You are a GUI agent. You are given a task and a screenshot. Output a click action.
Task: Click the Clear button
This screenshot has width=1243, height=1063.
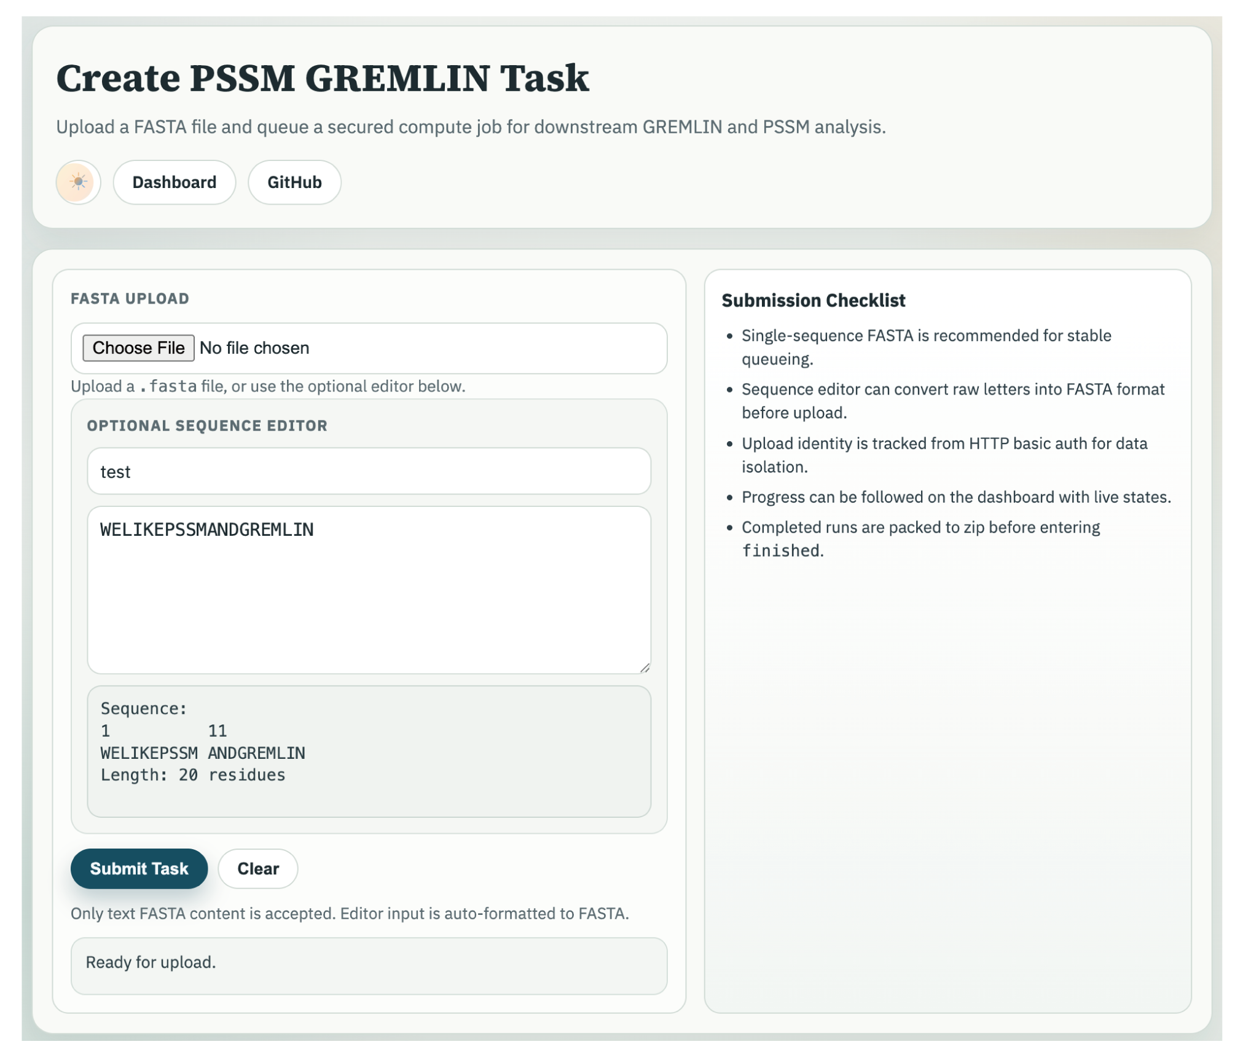coord(258,868)
